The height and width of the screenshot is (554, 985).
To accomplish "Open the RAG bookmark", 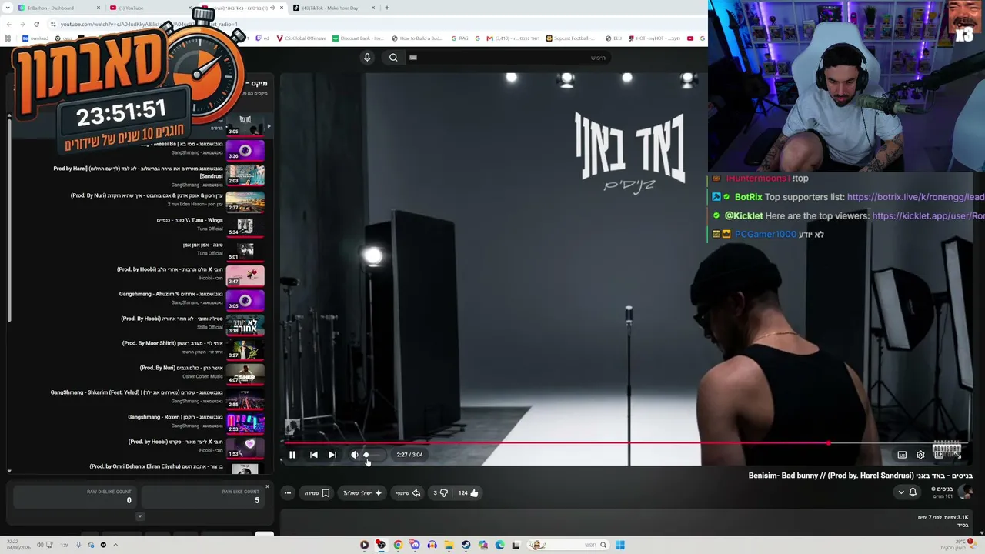I will (459, 38).
